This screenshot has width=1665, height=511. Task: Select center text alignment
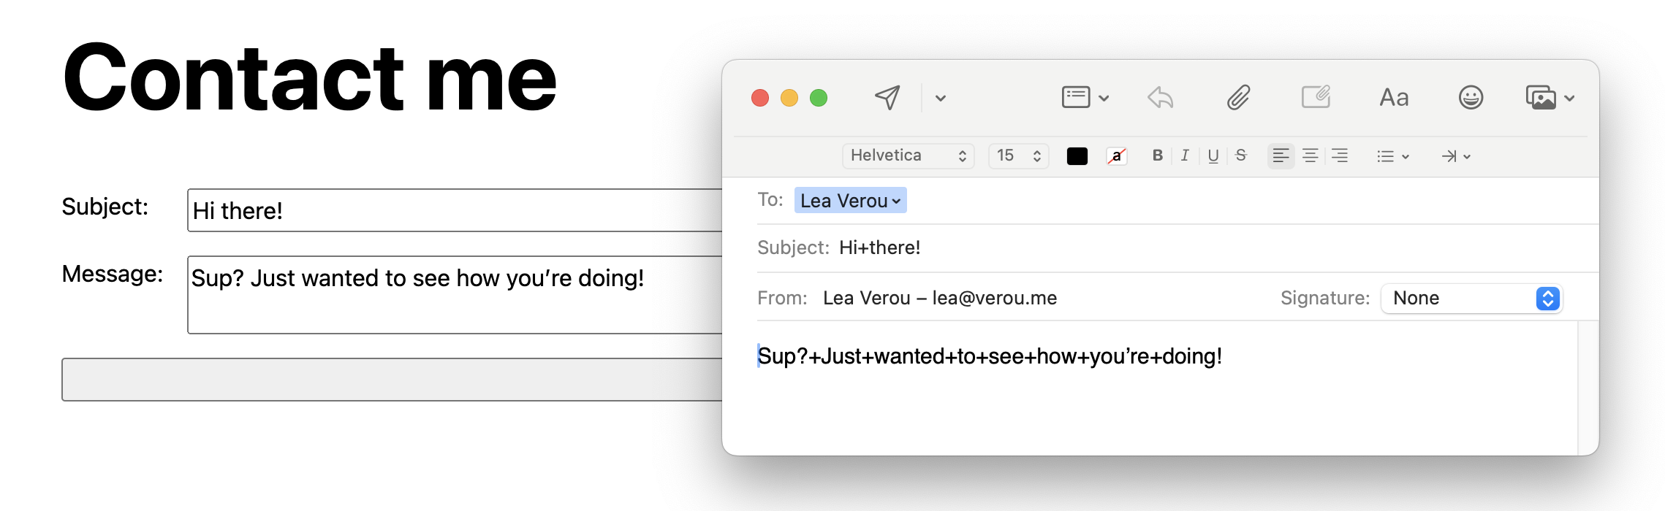[x=1310, y=155]
